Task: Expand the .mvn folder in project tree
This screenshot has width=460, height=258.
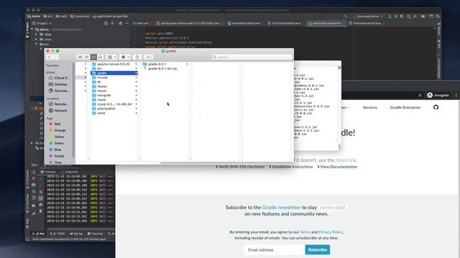Action: [x=36, y=39]
